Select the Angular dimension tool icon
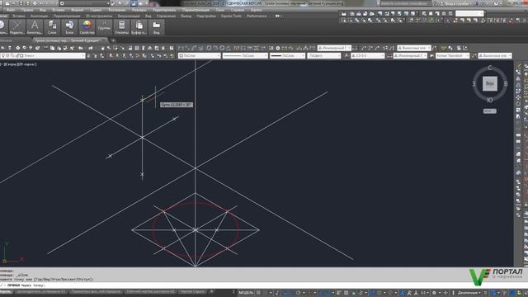The image size is (528, 297). coord(229,48)
